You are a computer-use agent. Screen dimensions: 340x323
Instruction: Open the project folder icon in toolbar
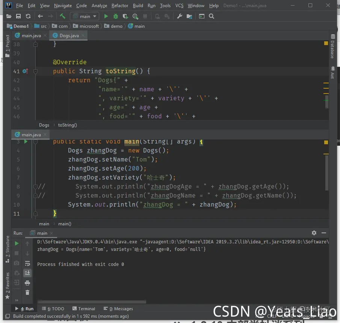tap(9, 16)
